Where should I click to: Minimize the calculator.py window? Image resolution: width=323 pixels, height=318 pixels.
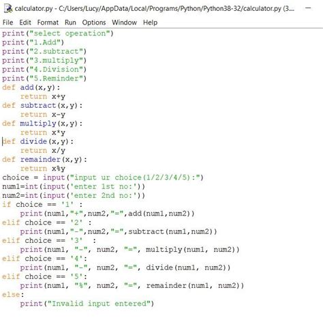[x=308, y=8]
